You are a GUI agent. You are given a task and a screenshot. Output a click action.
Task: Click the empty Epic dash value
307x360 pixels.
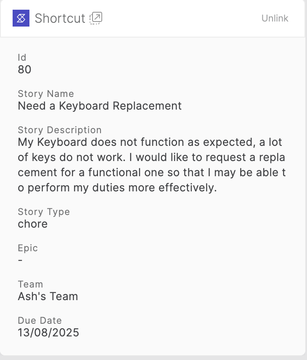coord(20,260)
